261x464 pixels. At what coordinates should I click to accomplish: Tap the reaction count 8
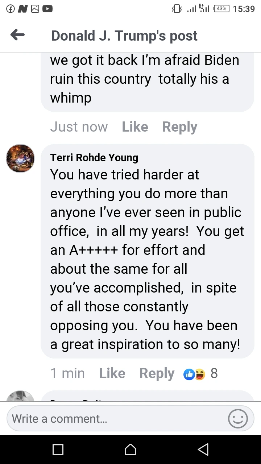point(214,373)
